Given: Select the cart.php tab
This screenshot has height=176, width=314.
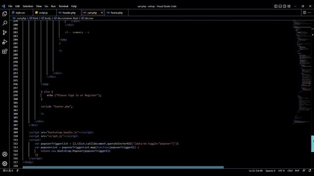Looking at the screenshot, I should click(92, 13).
